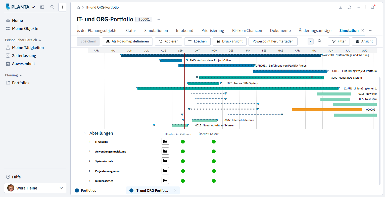The image size is (385, 197).
Task: Click the plus button to create new
Action: [x=62, y=7]
